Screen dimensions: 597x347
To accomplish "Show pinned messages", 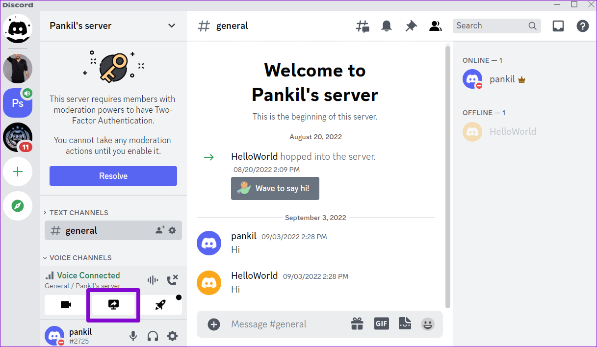I will [x=411, y=26].
